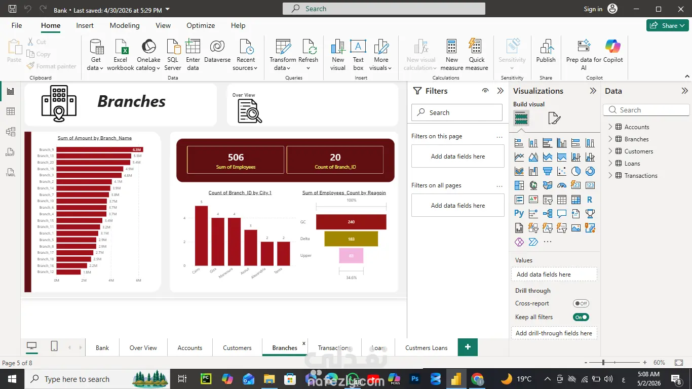
Task: Click Refresh in the Queries group
Action: [x=308, y=55]
